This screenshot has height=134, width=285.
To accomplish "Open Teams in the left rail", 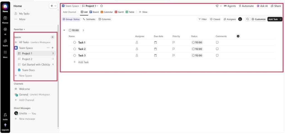I will [x=5, y=42].
